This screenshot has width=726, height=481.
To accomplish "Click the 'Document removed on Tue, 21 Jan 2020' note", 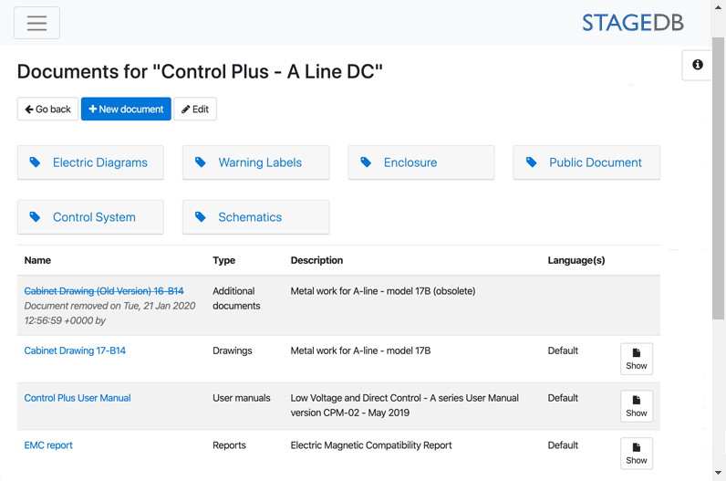I will 109,313.
